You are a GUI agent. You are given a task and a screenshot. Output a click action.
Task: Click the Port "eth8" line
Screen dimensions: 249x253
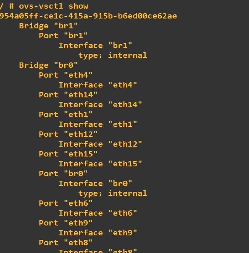tap(66, 242)
